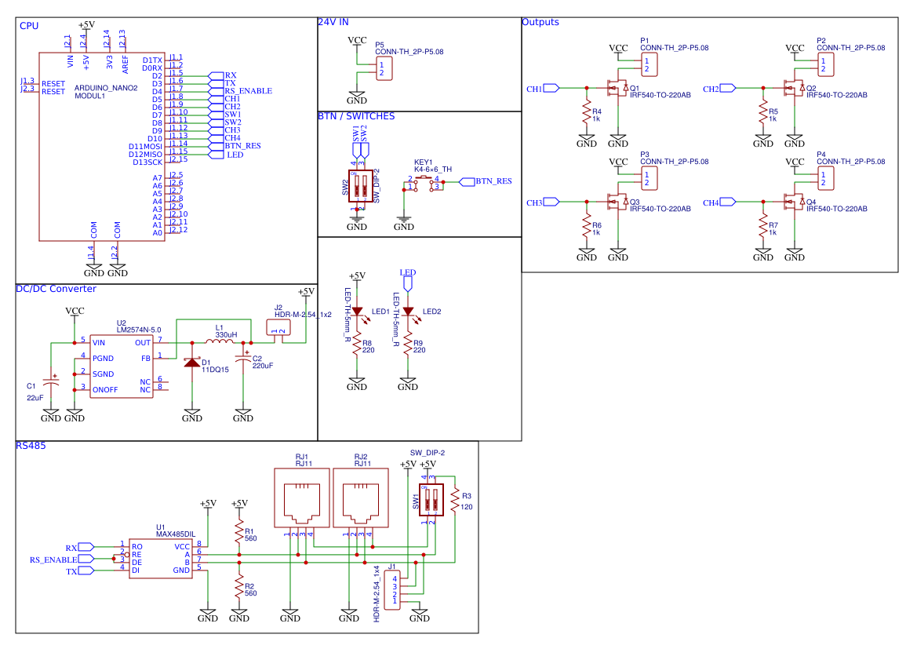Select the LM2574N-5.0 regulator U2

tap(122, 366)
